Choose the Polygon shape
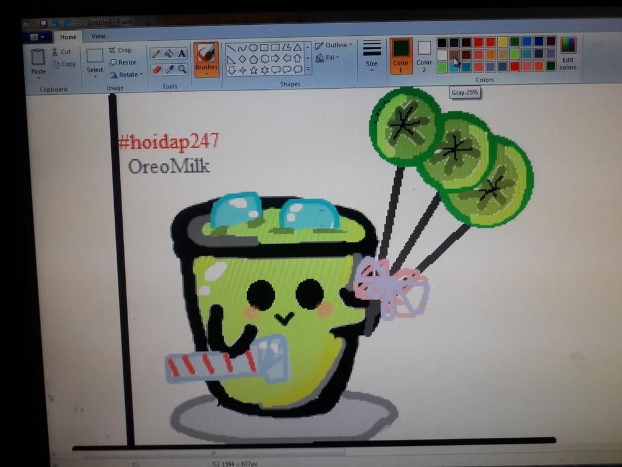This screenshot has height=467, width=622. (x=287, y=47)
